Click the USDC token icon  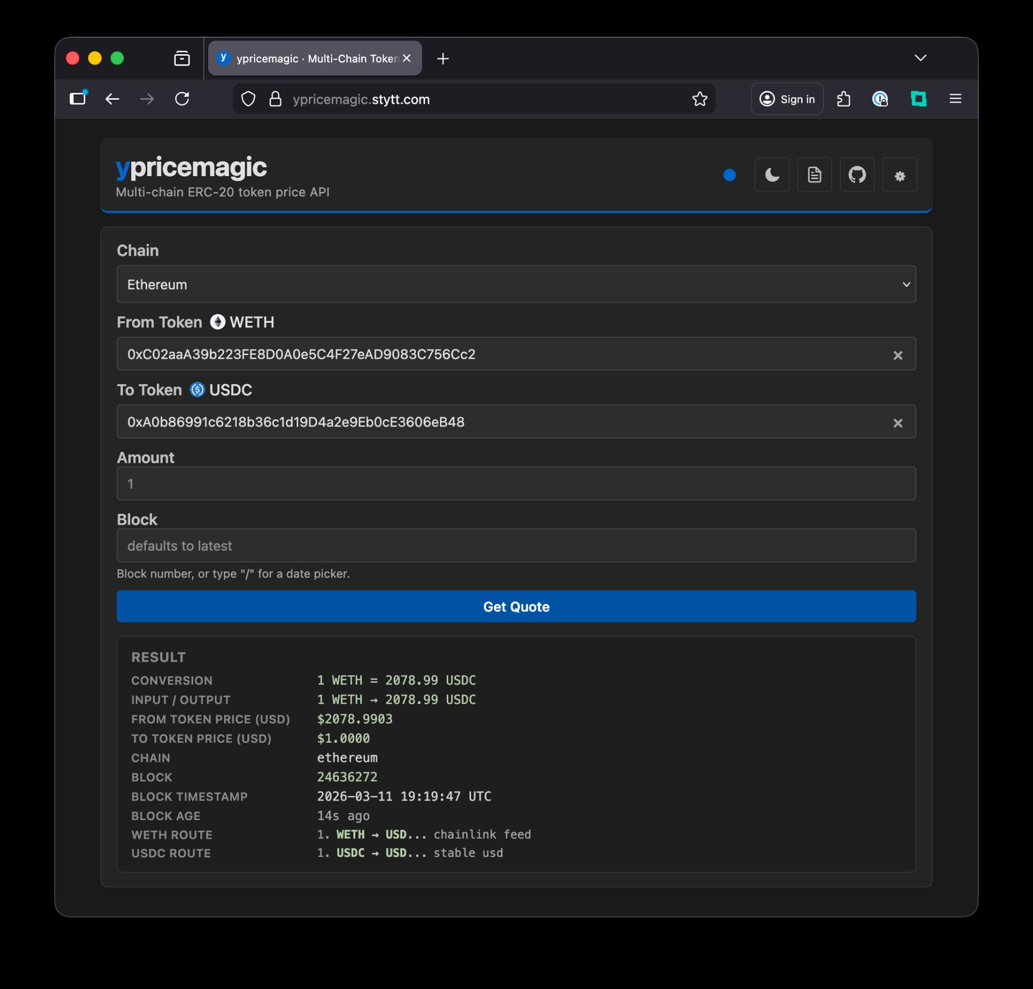197,390
